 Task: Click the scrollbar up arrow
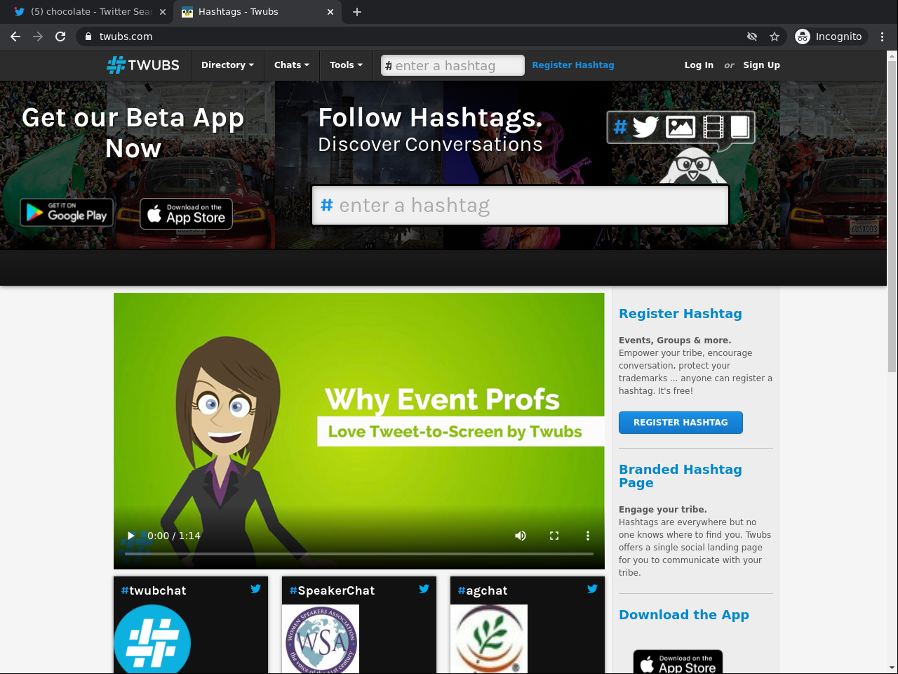[x=892, y=55]
